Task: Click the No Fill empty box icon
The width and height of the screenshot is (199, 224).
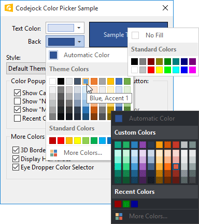Action: coord(135,35)
